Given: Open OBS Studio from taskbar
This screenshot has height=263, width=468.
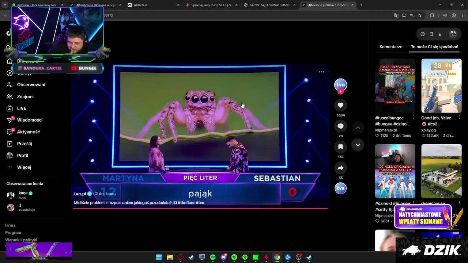Looking at the screenshot, I should pos(298,257).
